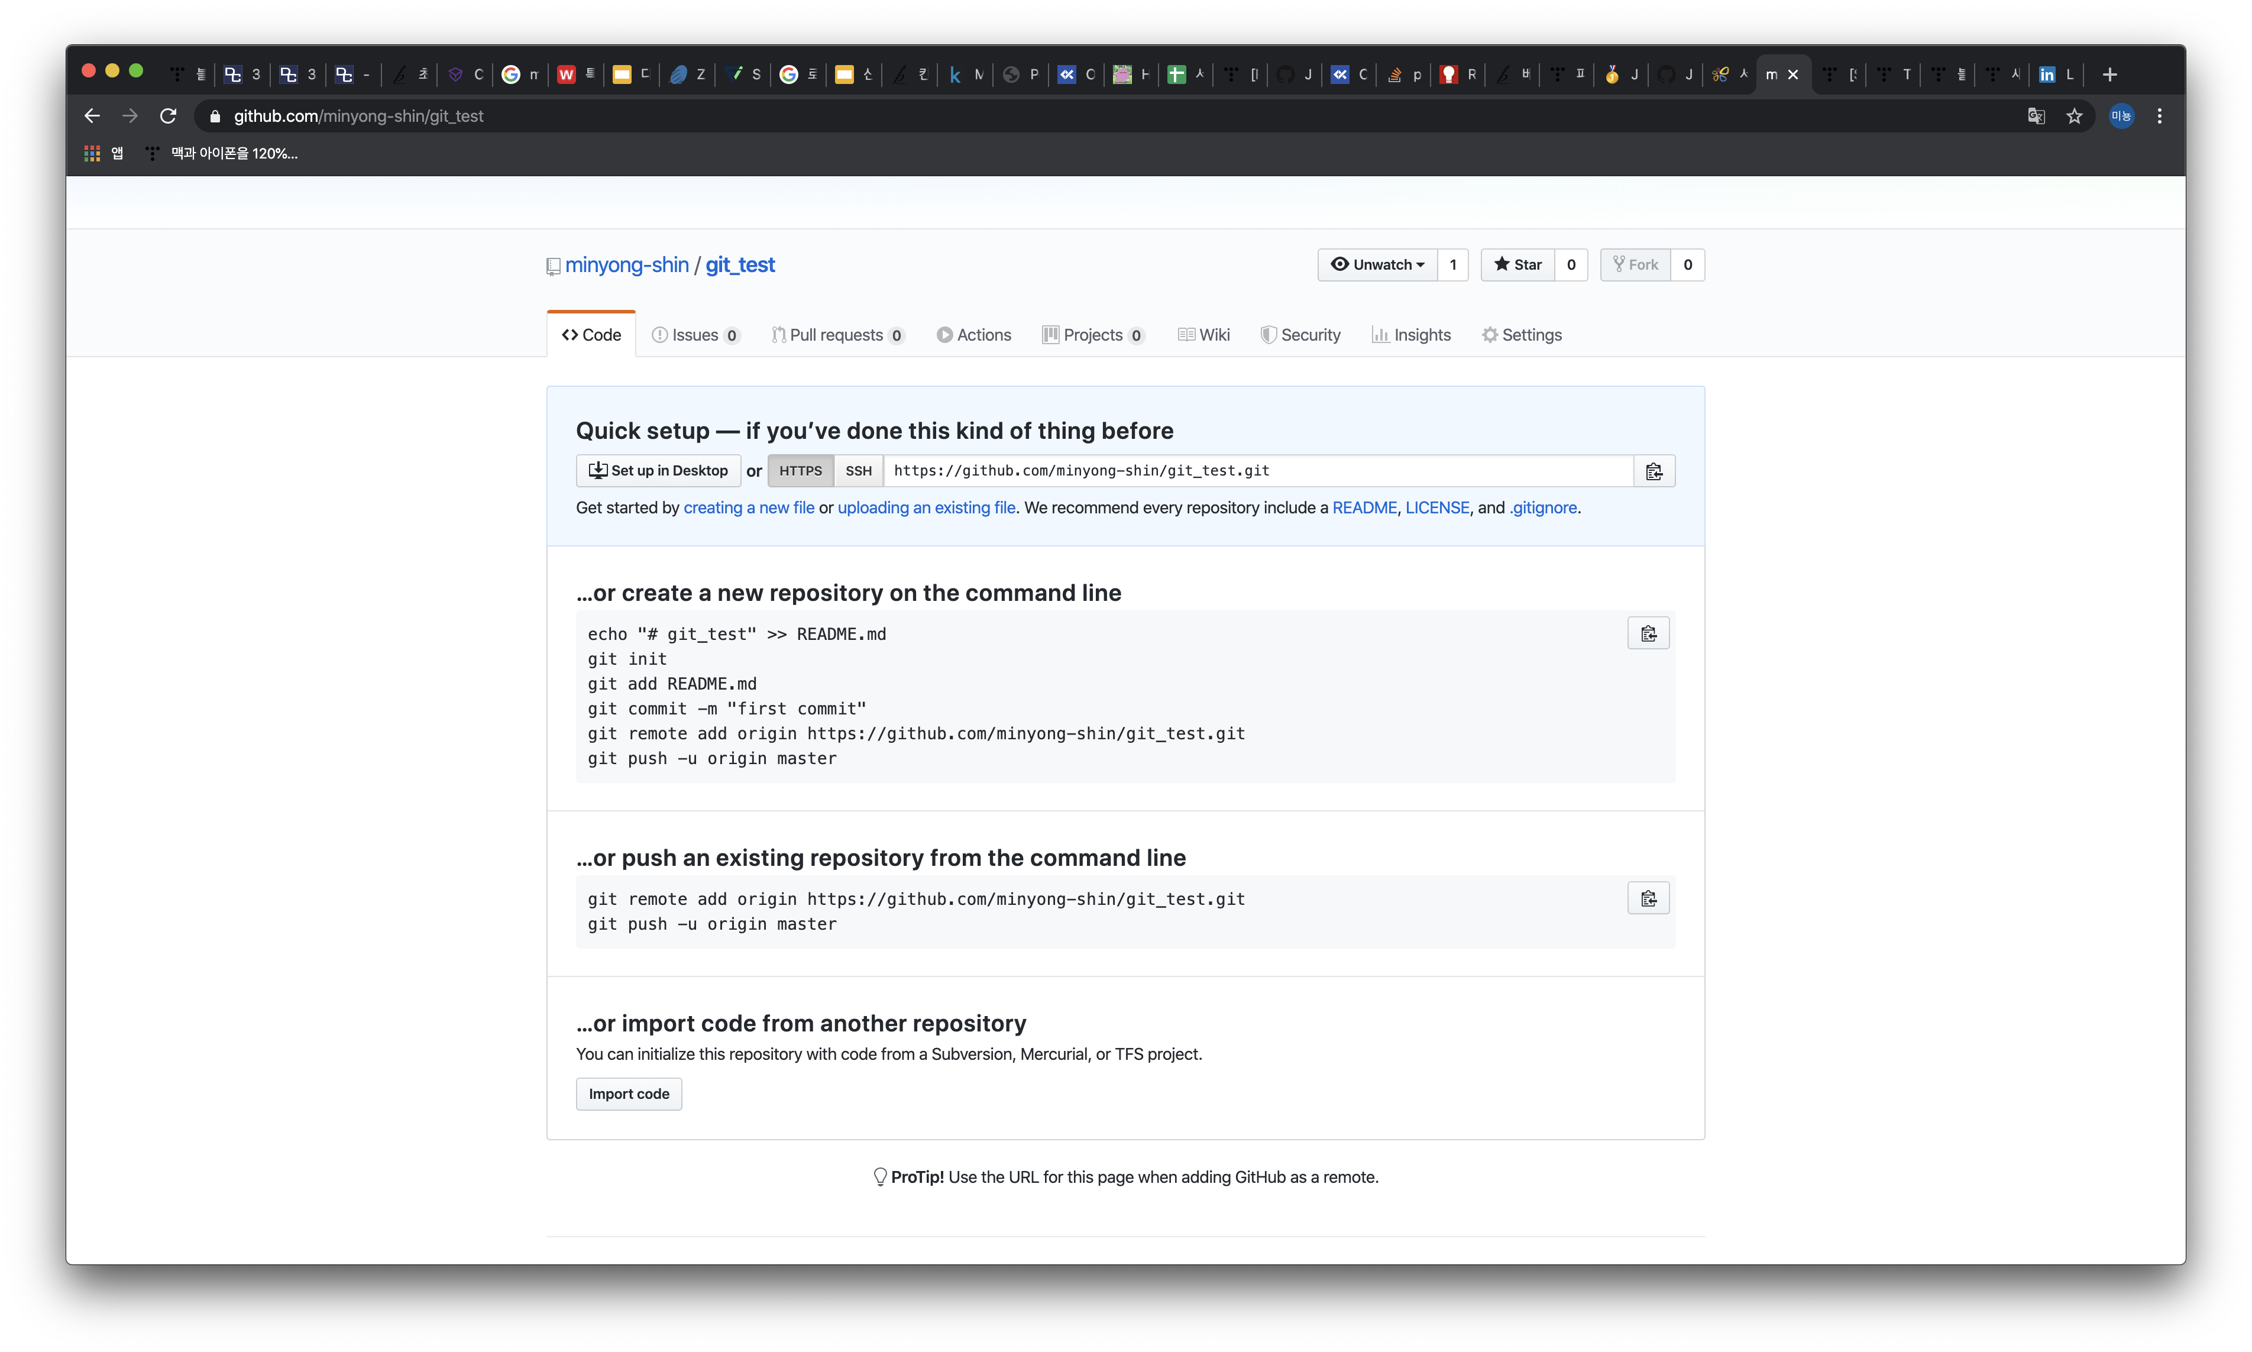
Task: Open the Chrome three-dot menu
Action: 2159,117
